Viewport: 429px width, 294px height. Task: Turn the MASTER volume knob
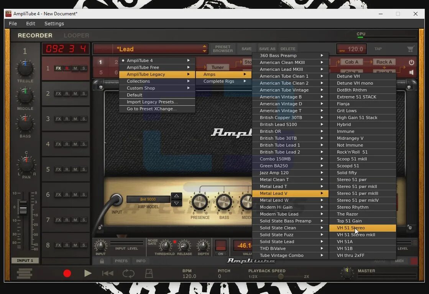point(347,273)
